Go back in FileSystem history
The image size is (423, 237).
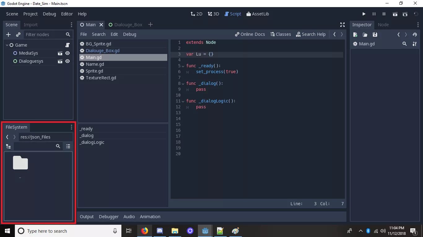[7, 137]
